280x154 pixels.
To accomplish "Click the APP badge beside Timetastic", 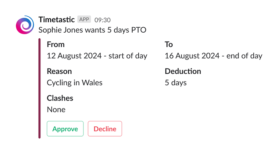I will 84,19.
